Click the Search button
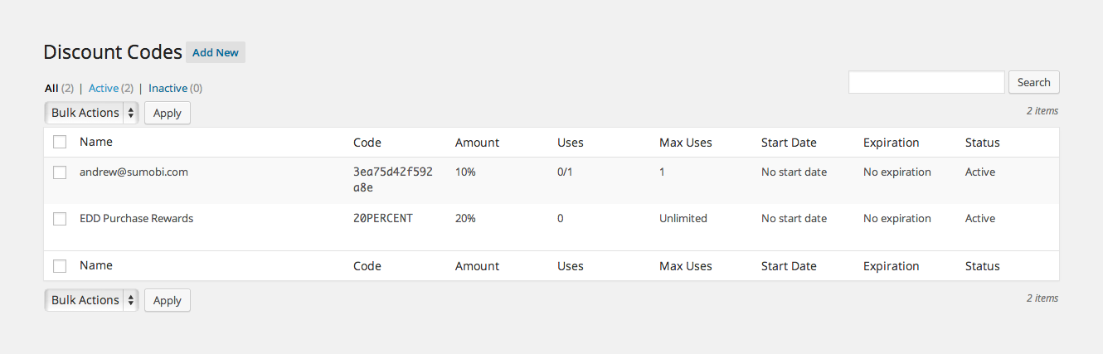The height and width of the screenshot is (354, 1103). pos(1033,82)
